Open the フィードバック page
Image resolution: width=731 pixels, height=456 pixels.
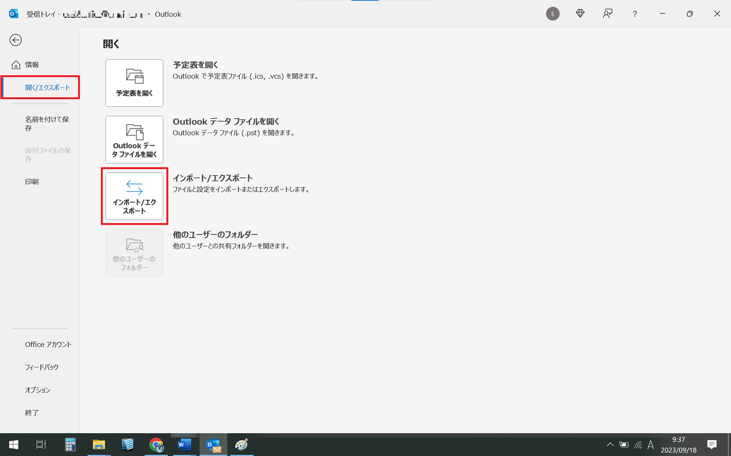point(42,368)
